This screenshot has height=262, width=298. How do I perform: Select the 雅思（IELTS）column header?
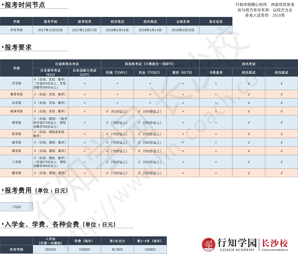click(x=183, y=72)
